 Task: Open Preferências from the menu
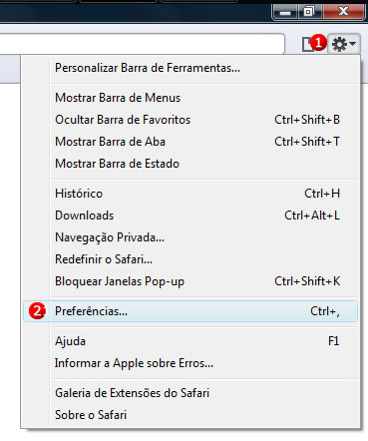(x=190, y=311)
